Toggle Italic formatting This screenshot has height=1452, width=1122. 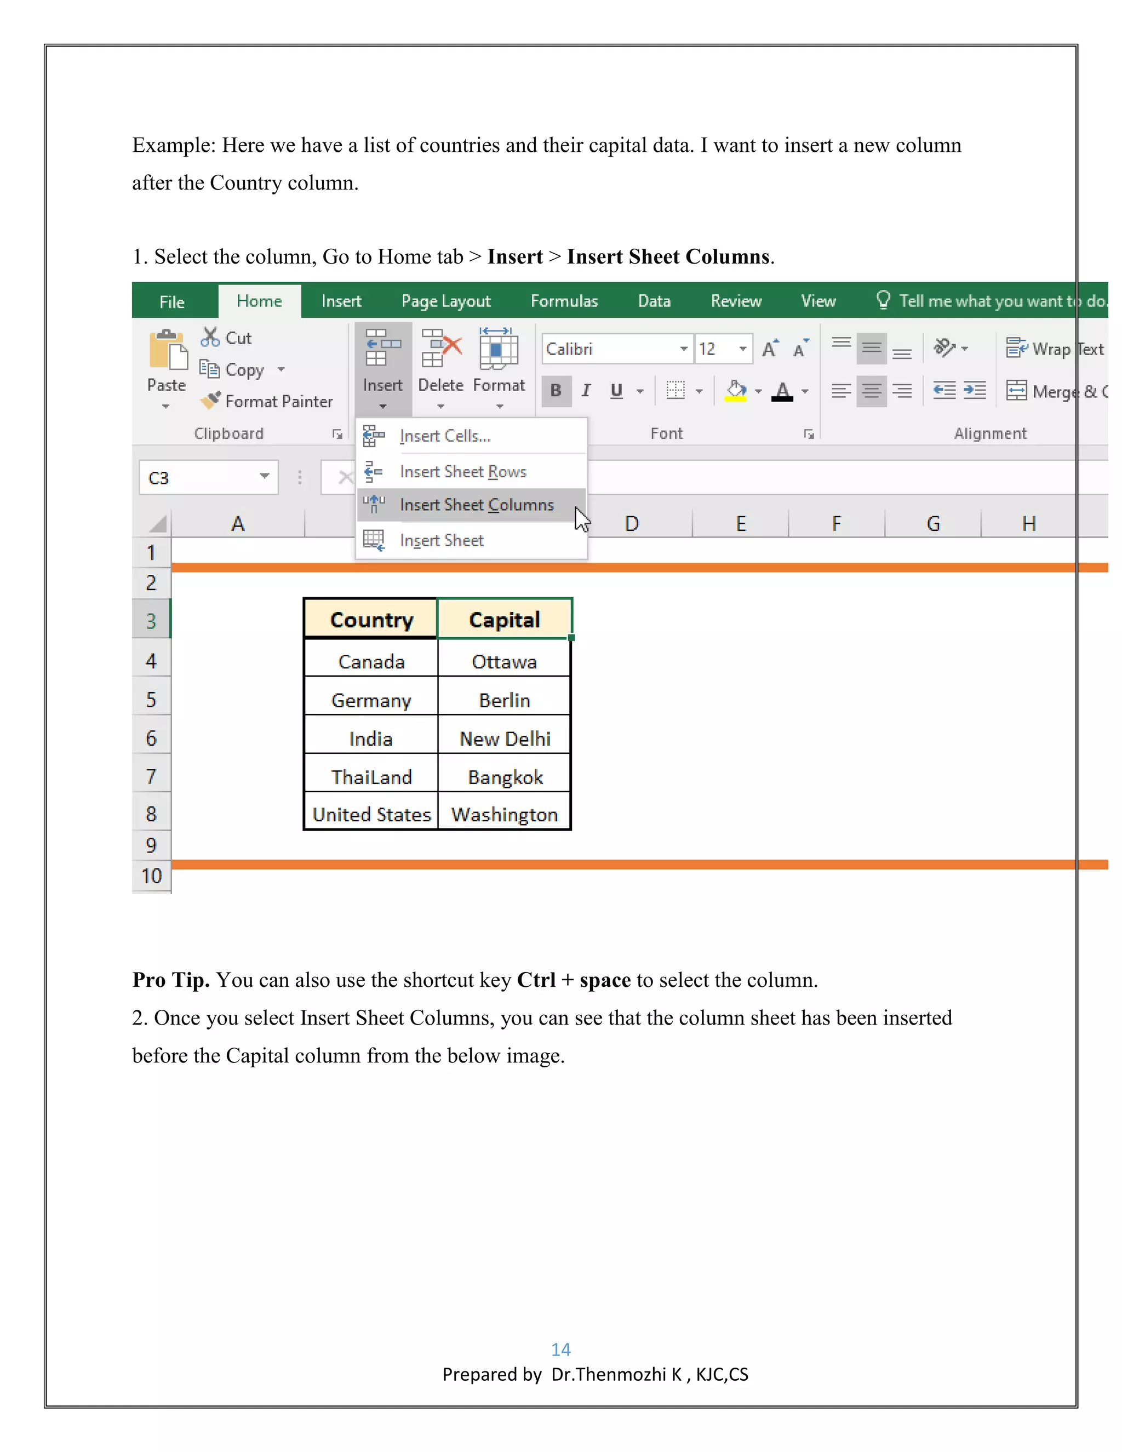(x=586, y=391)
